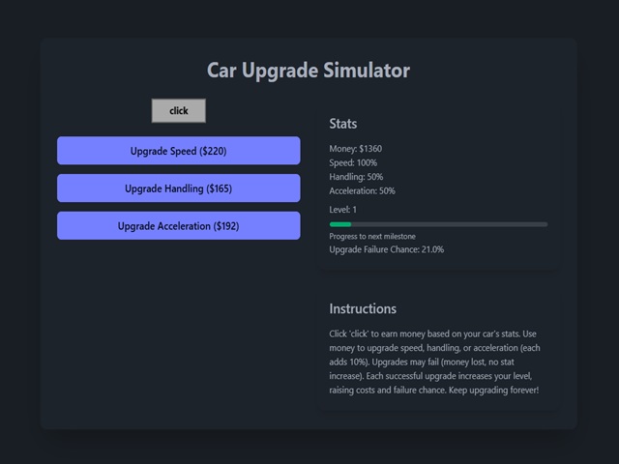Click the Money: $1360 stat line

356,149
